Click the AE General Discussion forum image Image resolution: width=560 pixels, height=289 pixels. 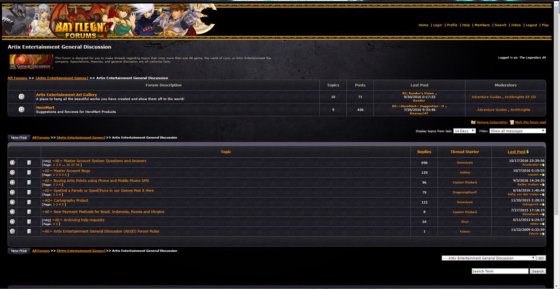[31, 62]
